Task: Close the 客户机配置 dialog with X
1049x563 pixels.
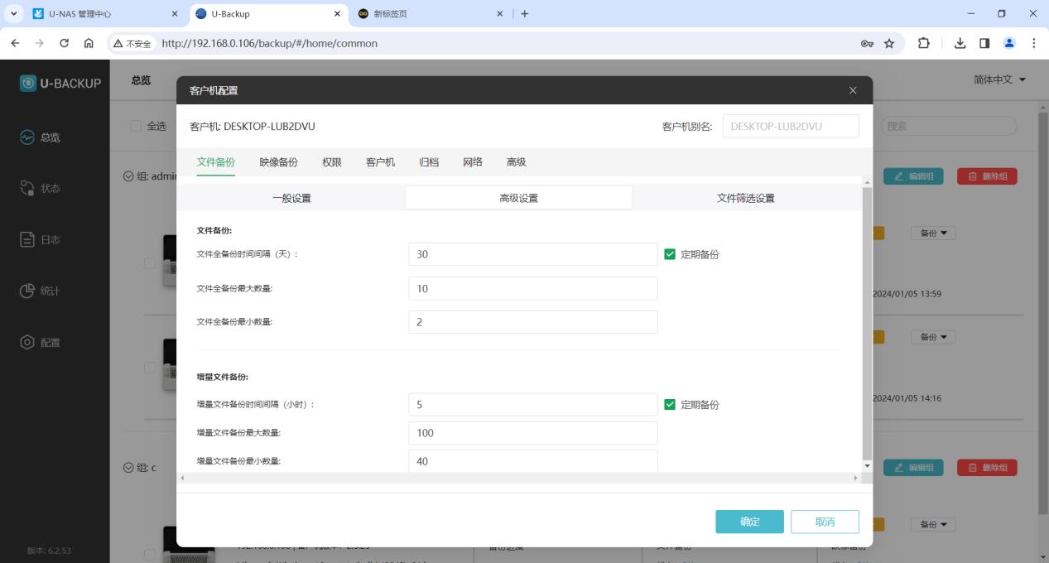Action: click(853, 90)
